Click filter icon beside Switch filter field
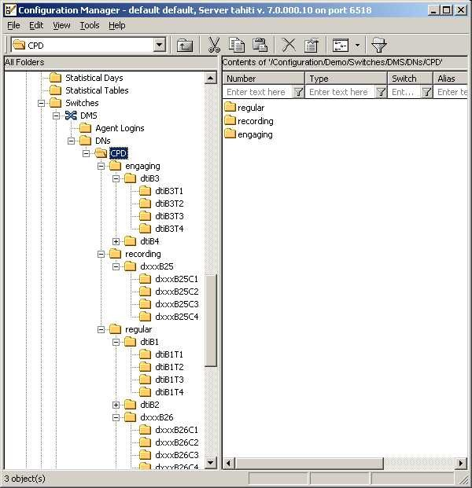The image size is (472, 488). pos(426,92)
